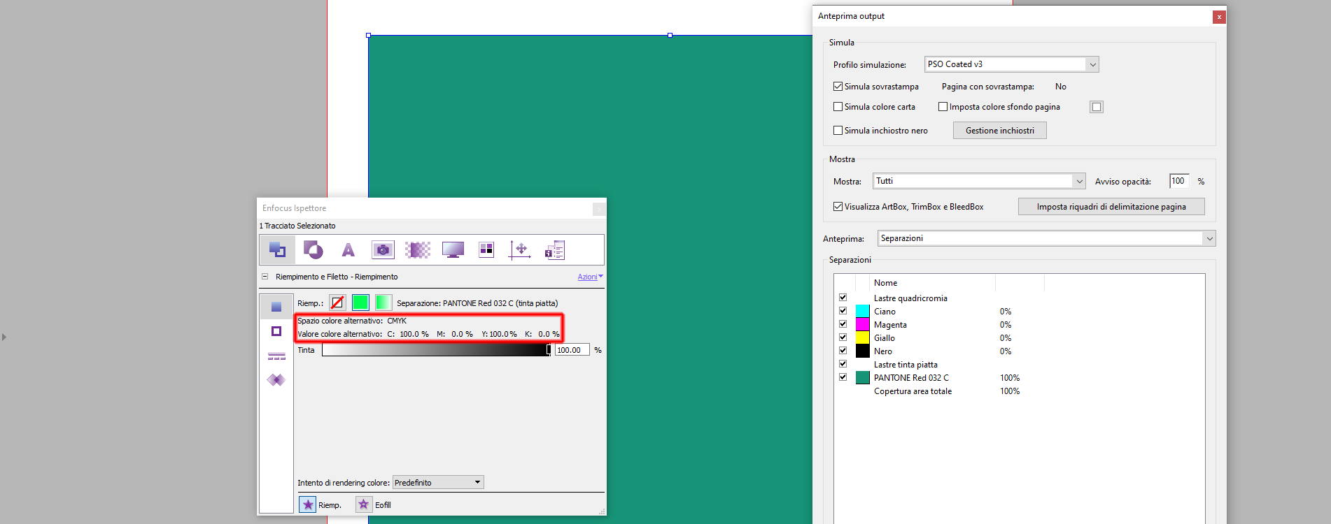Open the shape/transparency inspector icon
This screenshot has width=1331, height=524.
(x=313, y=249)
